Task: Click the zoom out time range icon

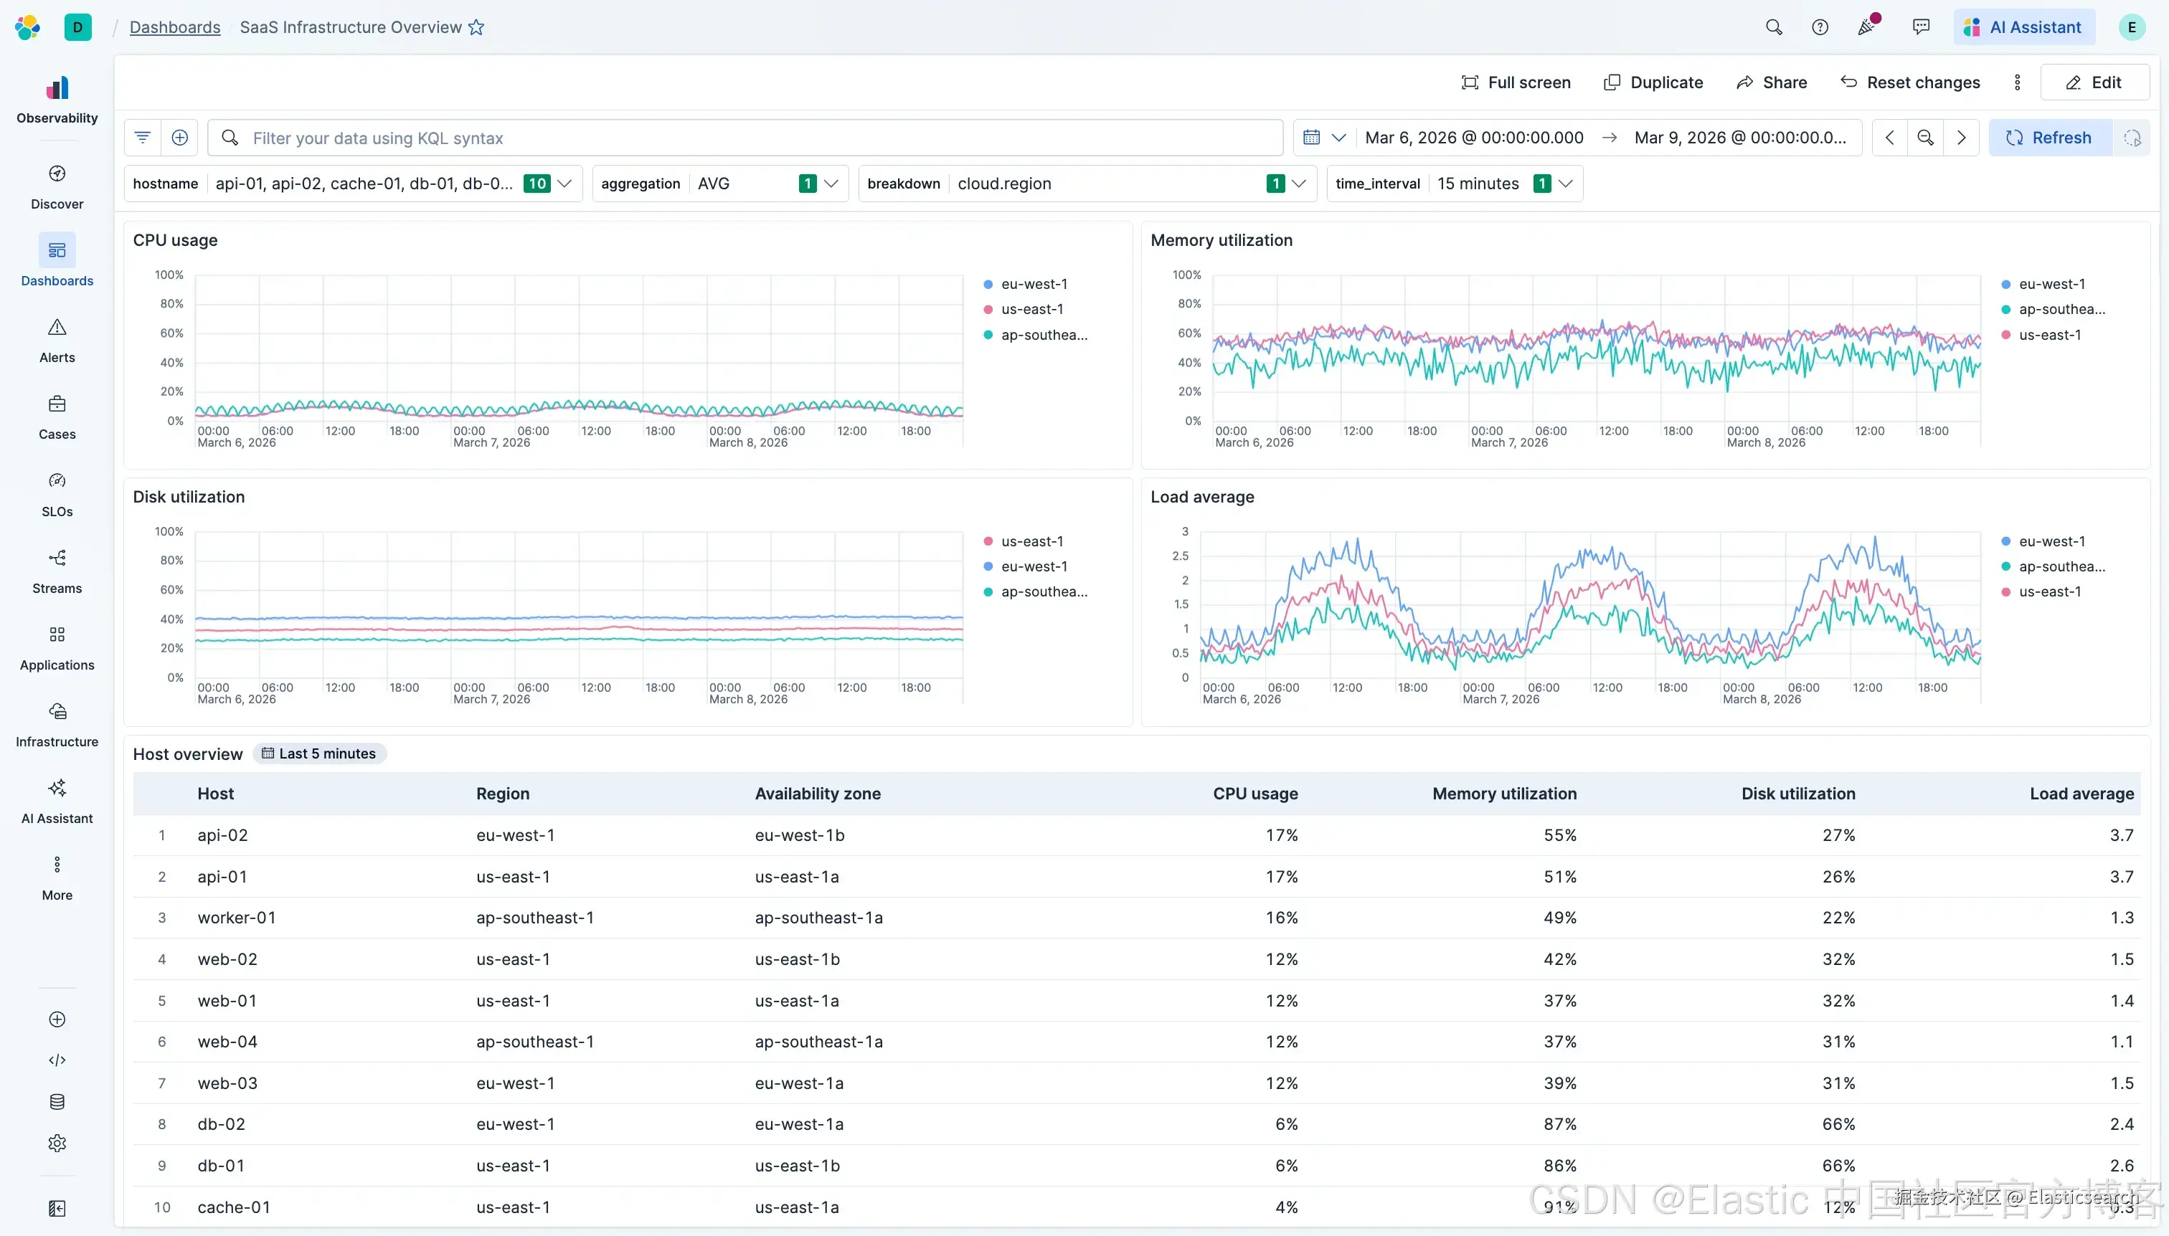Action: pos(1925,138)
